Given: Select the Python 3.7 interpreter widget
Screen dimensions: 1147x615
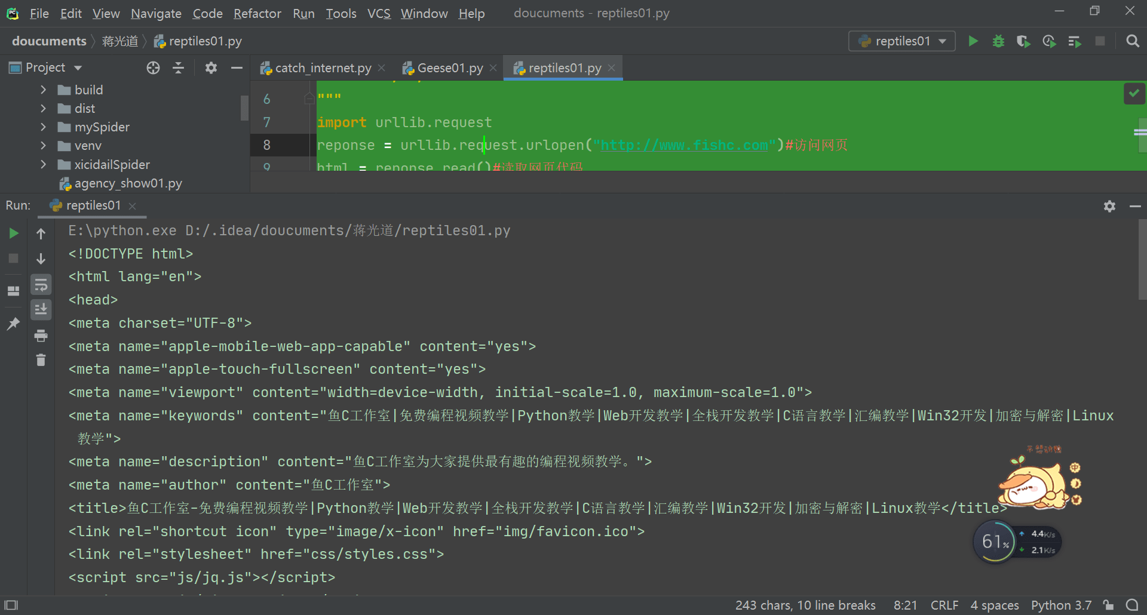Looking at the screenshot, I should 1061,605.
